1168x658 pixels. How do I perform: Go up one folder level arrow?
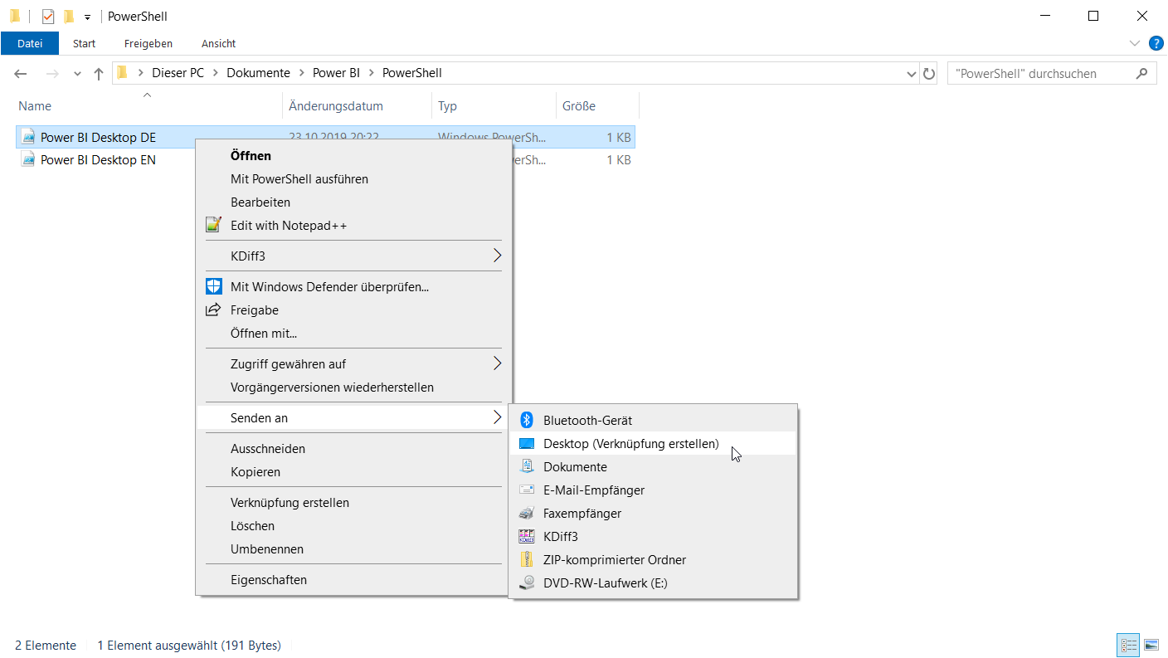tap(99, 73)
